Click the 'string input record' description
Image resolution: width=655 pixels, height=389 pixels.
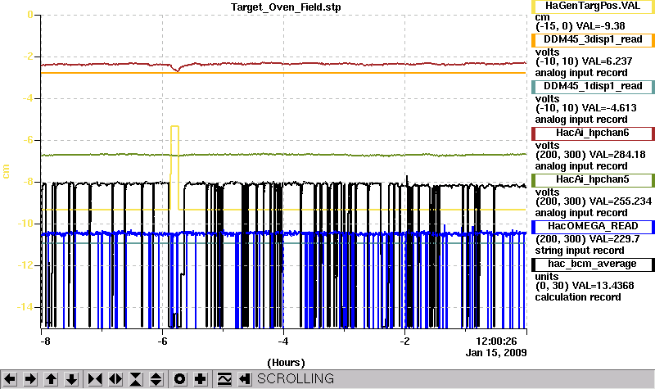coord(580,251)
